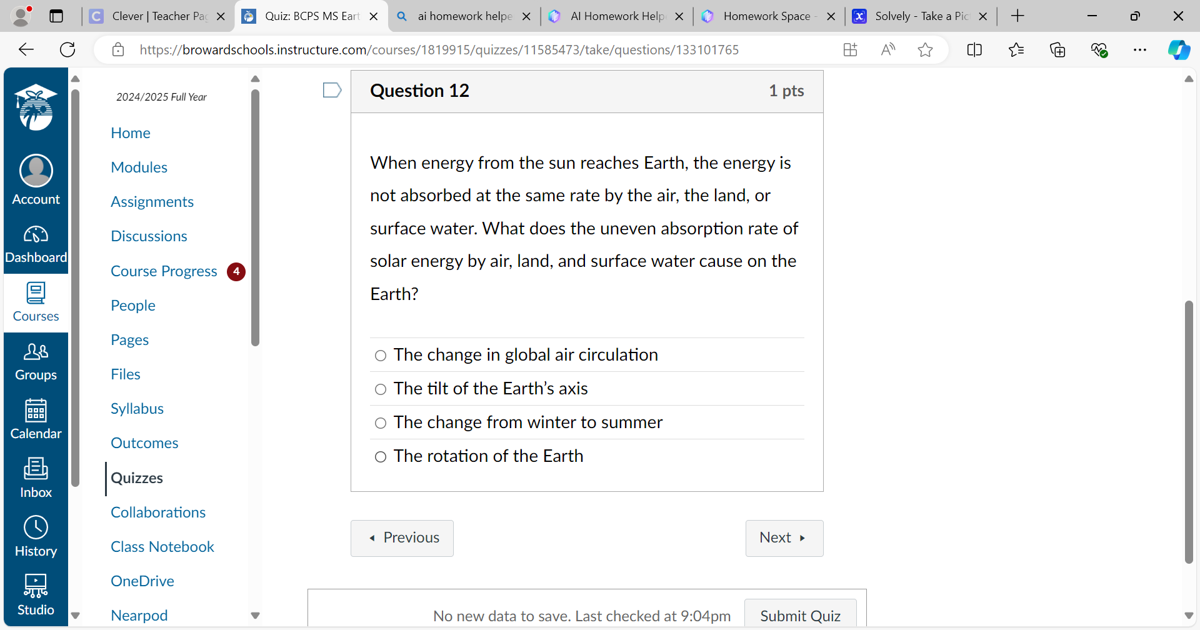Open the Canvas Inbox
This screenshot has height=630, width=1200.
[x=36, y=479]
